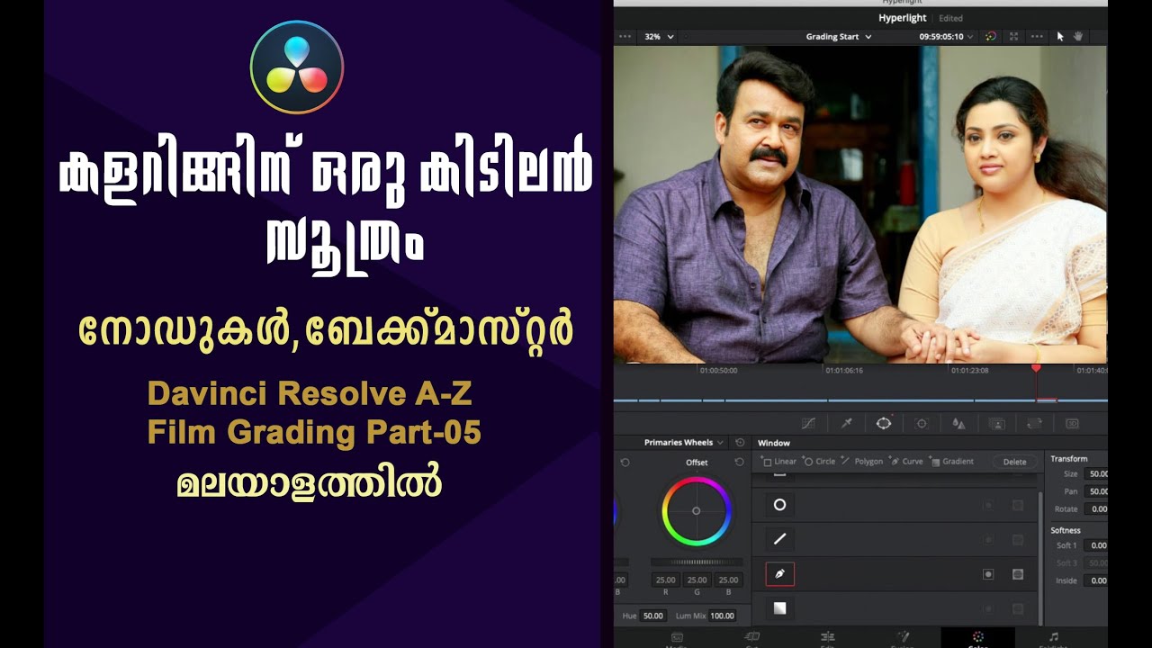Image resolution: width=1152 pixels, height=648 pixels.
Task: Select the curve pen window shape
Action: pyautogui.click(x=779, y=573)
